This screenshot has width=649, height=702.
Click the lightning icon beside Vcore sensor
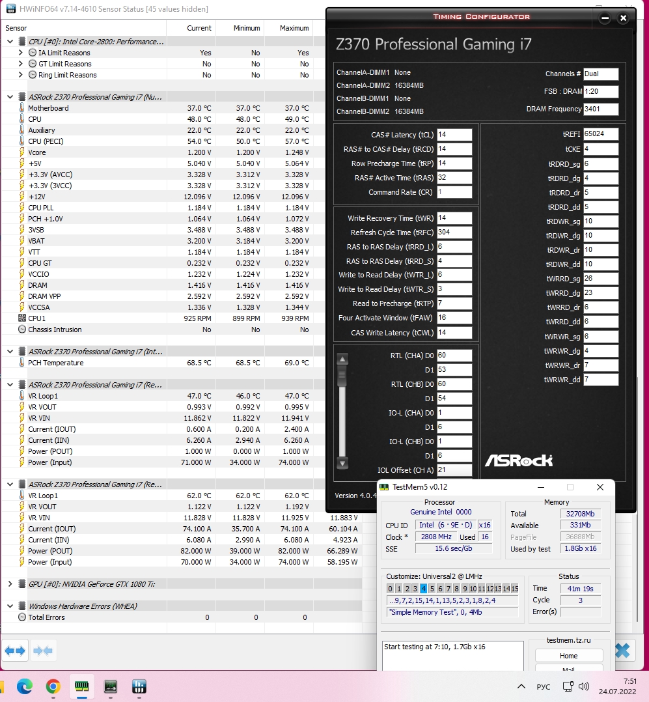(x=22, y=152)
